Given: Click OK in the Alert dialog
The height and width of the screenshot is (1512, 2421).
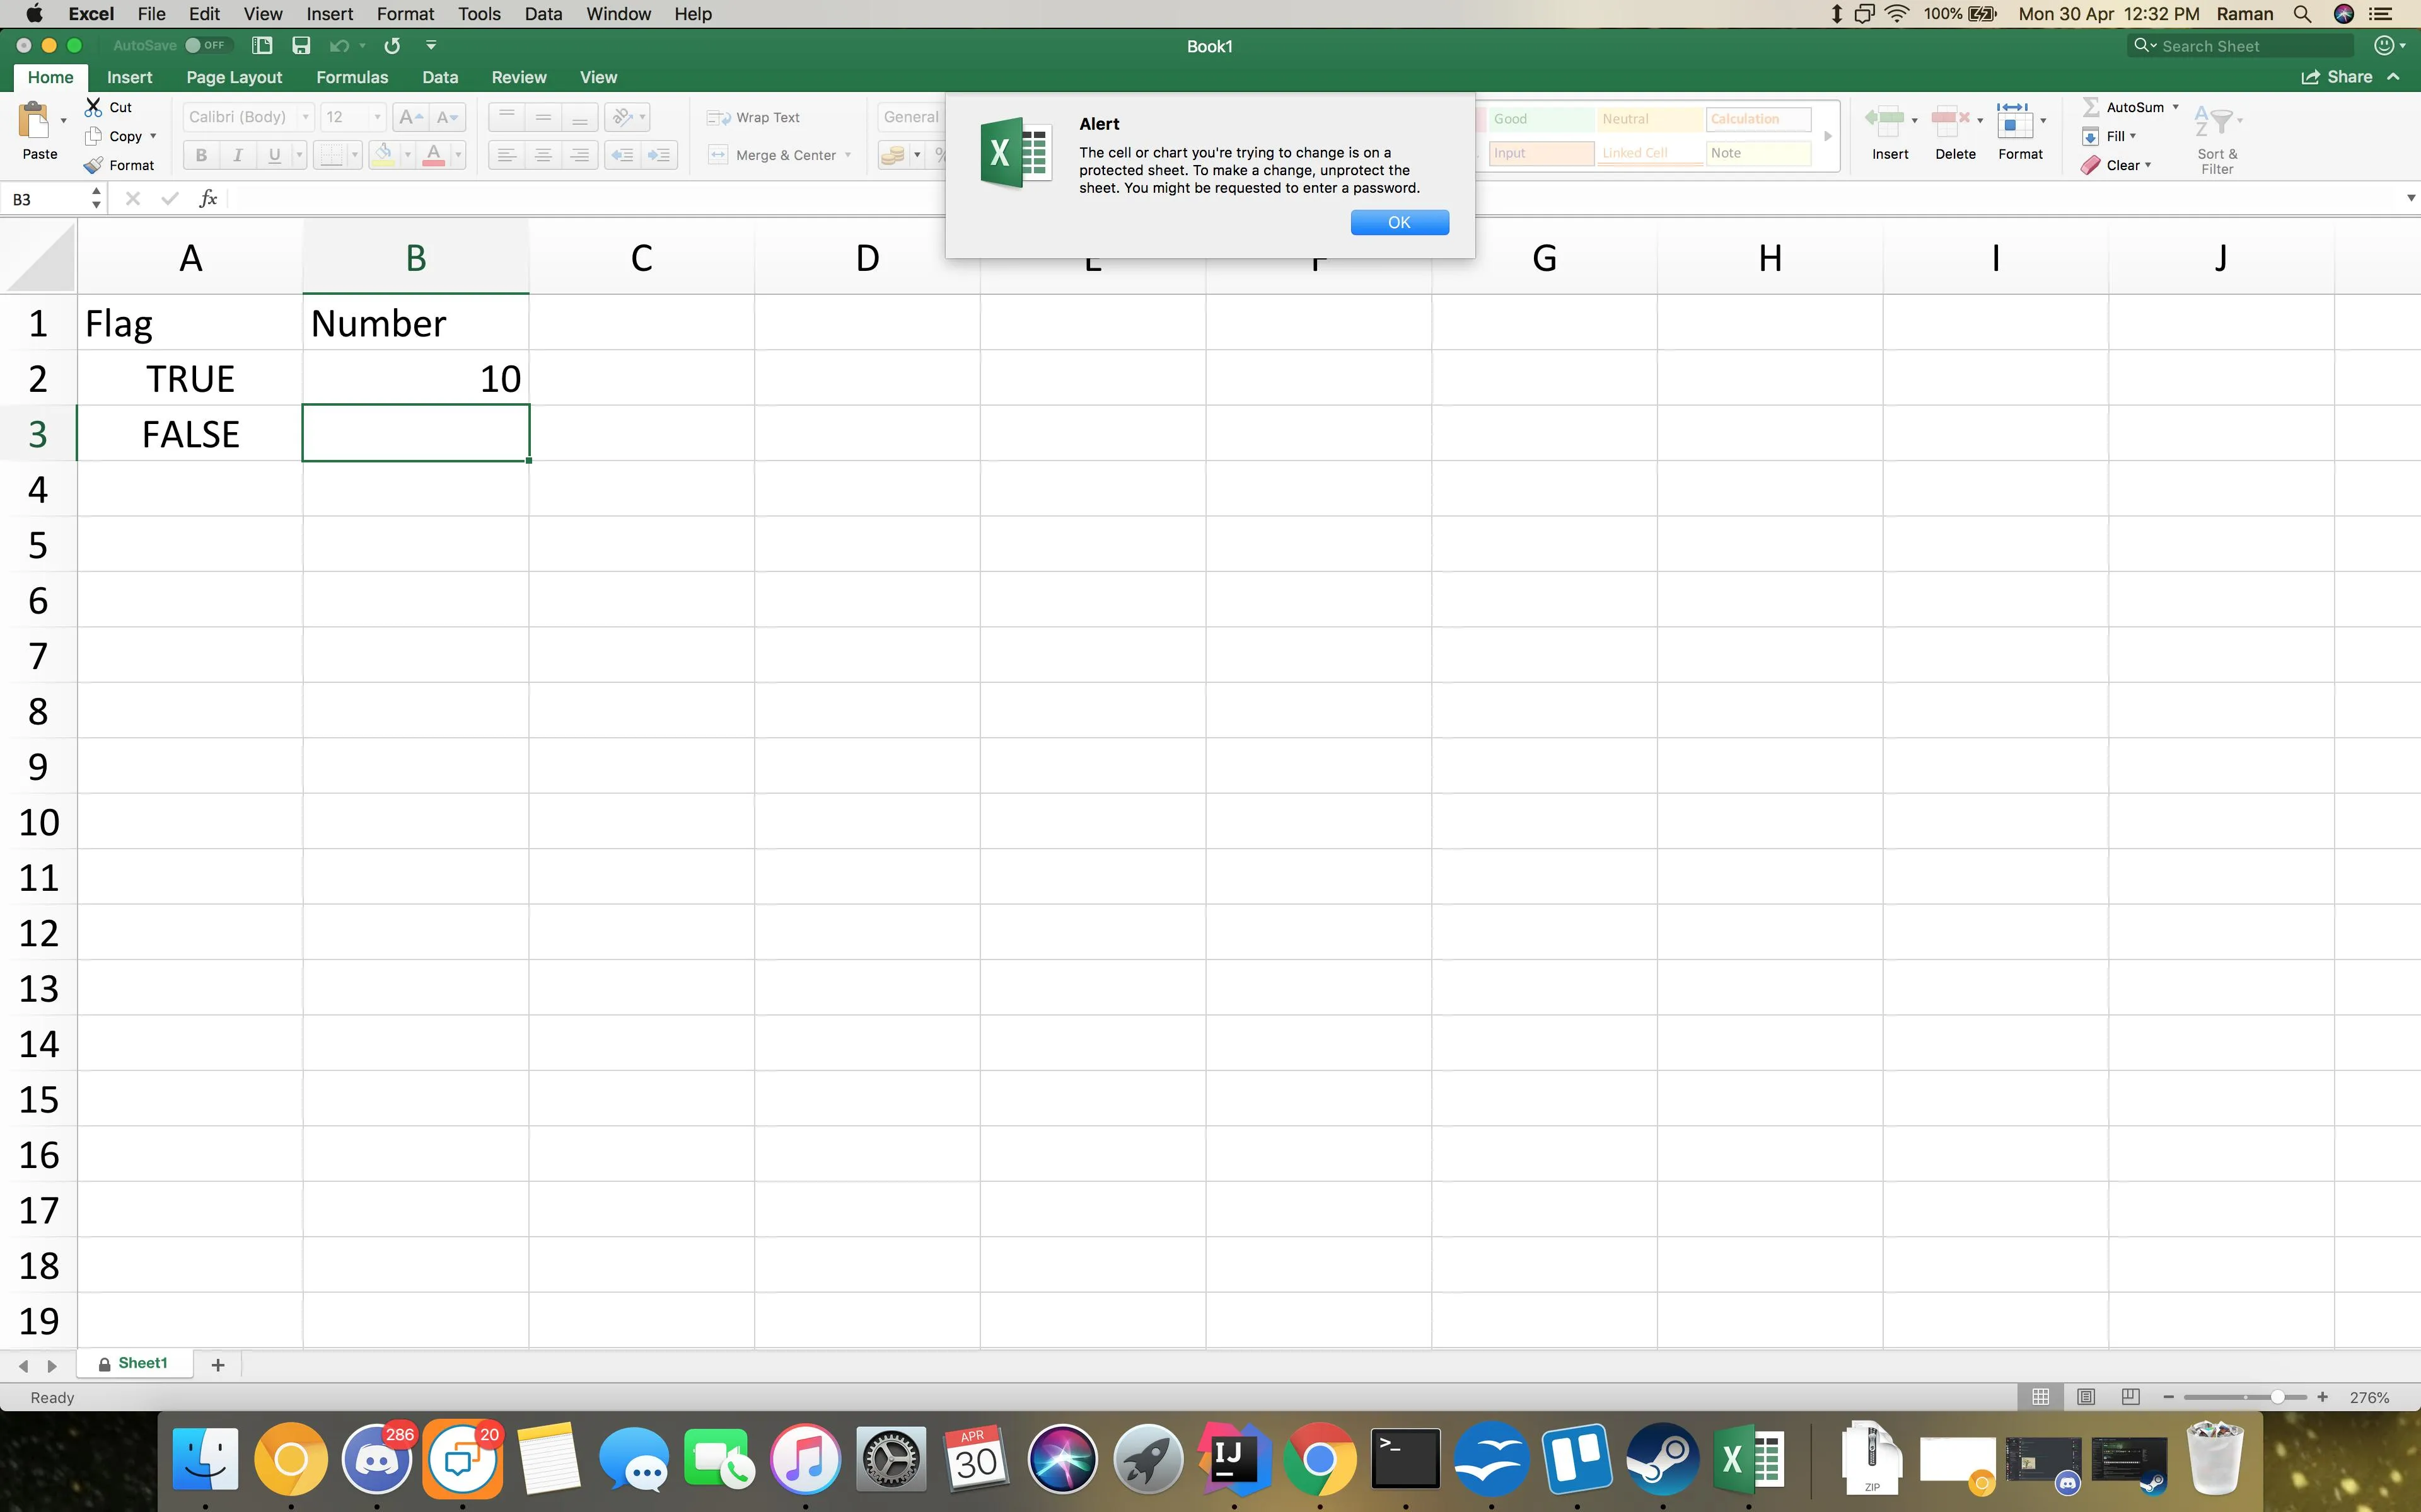Looking at the screenshot, I should [x=1398, y=222].
